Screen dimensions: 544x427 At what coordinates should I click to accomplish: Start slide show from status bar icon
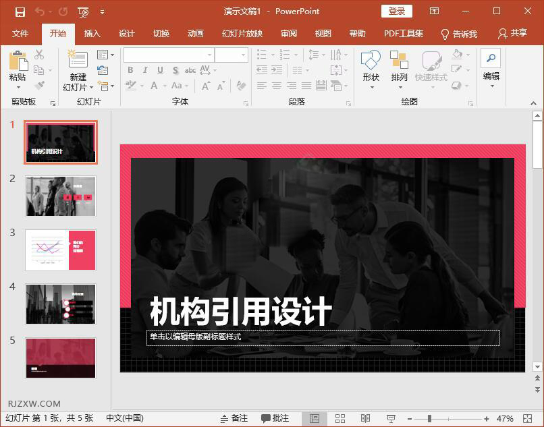point(389,418)
